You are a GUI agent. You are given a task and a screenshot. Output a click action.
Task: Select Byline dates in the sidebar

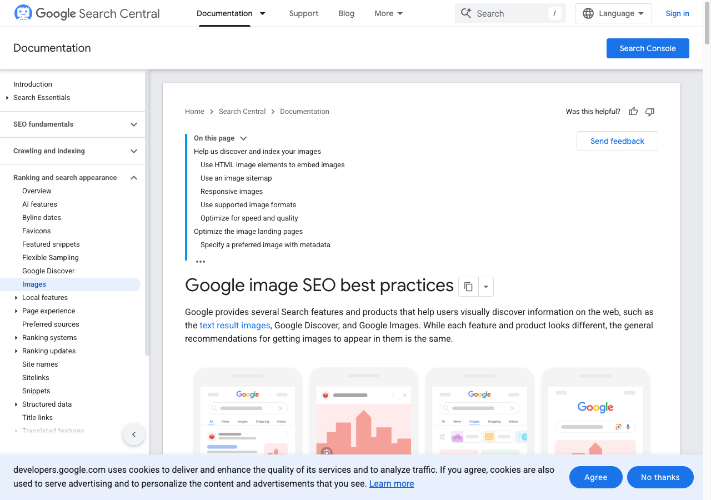[x=42, y=218]
